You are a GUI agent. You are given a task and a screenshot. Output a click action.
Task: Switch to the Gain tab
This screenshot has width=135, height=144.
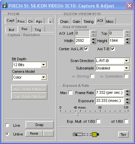pos(77,21)
